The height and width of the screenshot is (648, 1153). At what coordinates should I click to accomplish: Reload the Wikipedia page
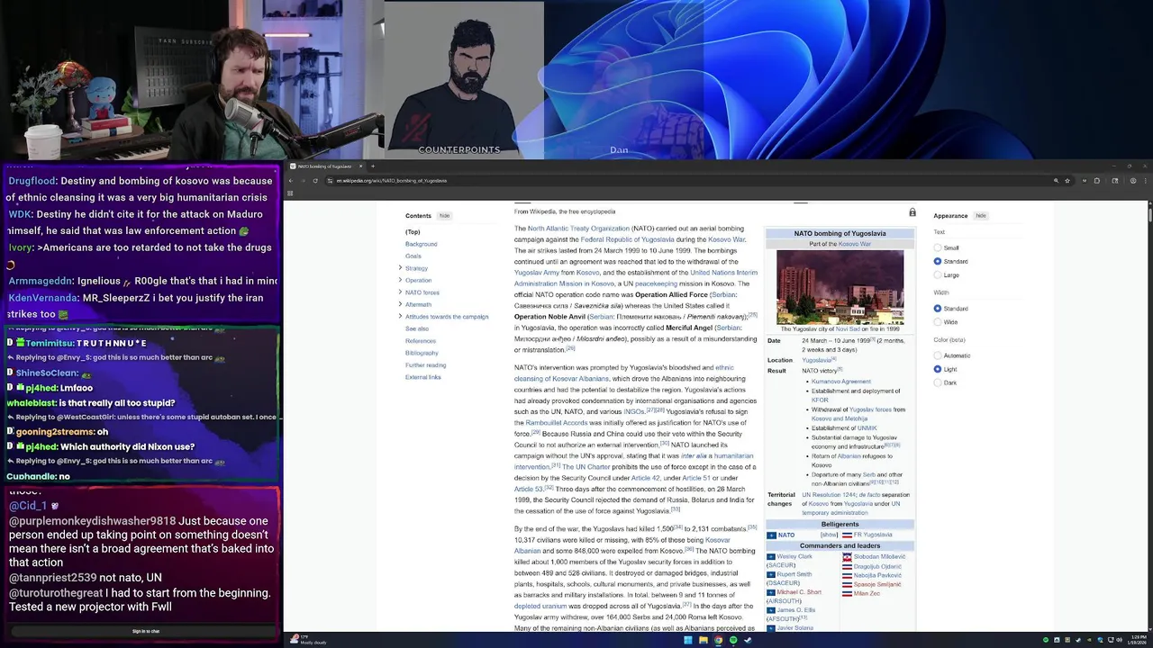pos(315,181)
